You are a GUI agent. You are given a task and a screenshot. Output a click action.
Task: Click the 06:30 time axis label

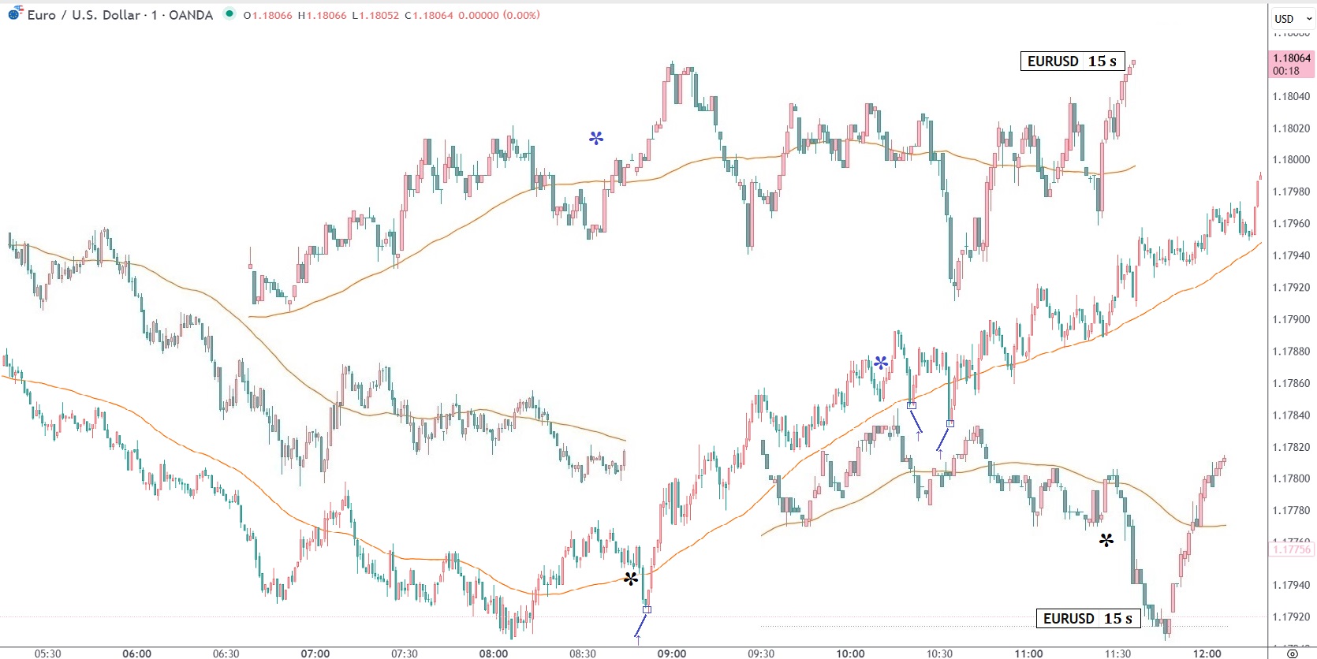[226, 653]
